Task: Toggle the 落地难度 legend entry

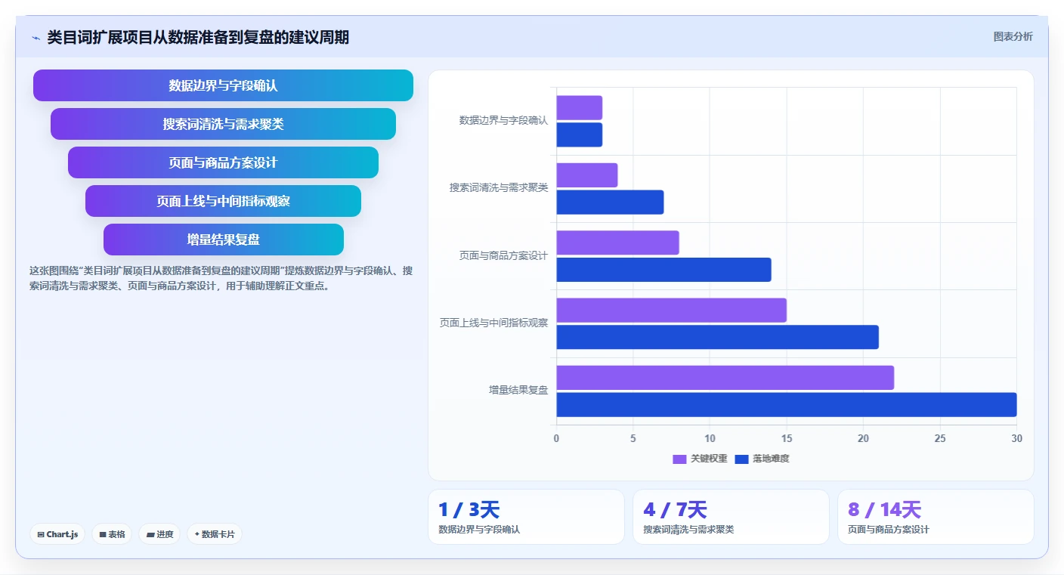Action: pos(762,459)
